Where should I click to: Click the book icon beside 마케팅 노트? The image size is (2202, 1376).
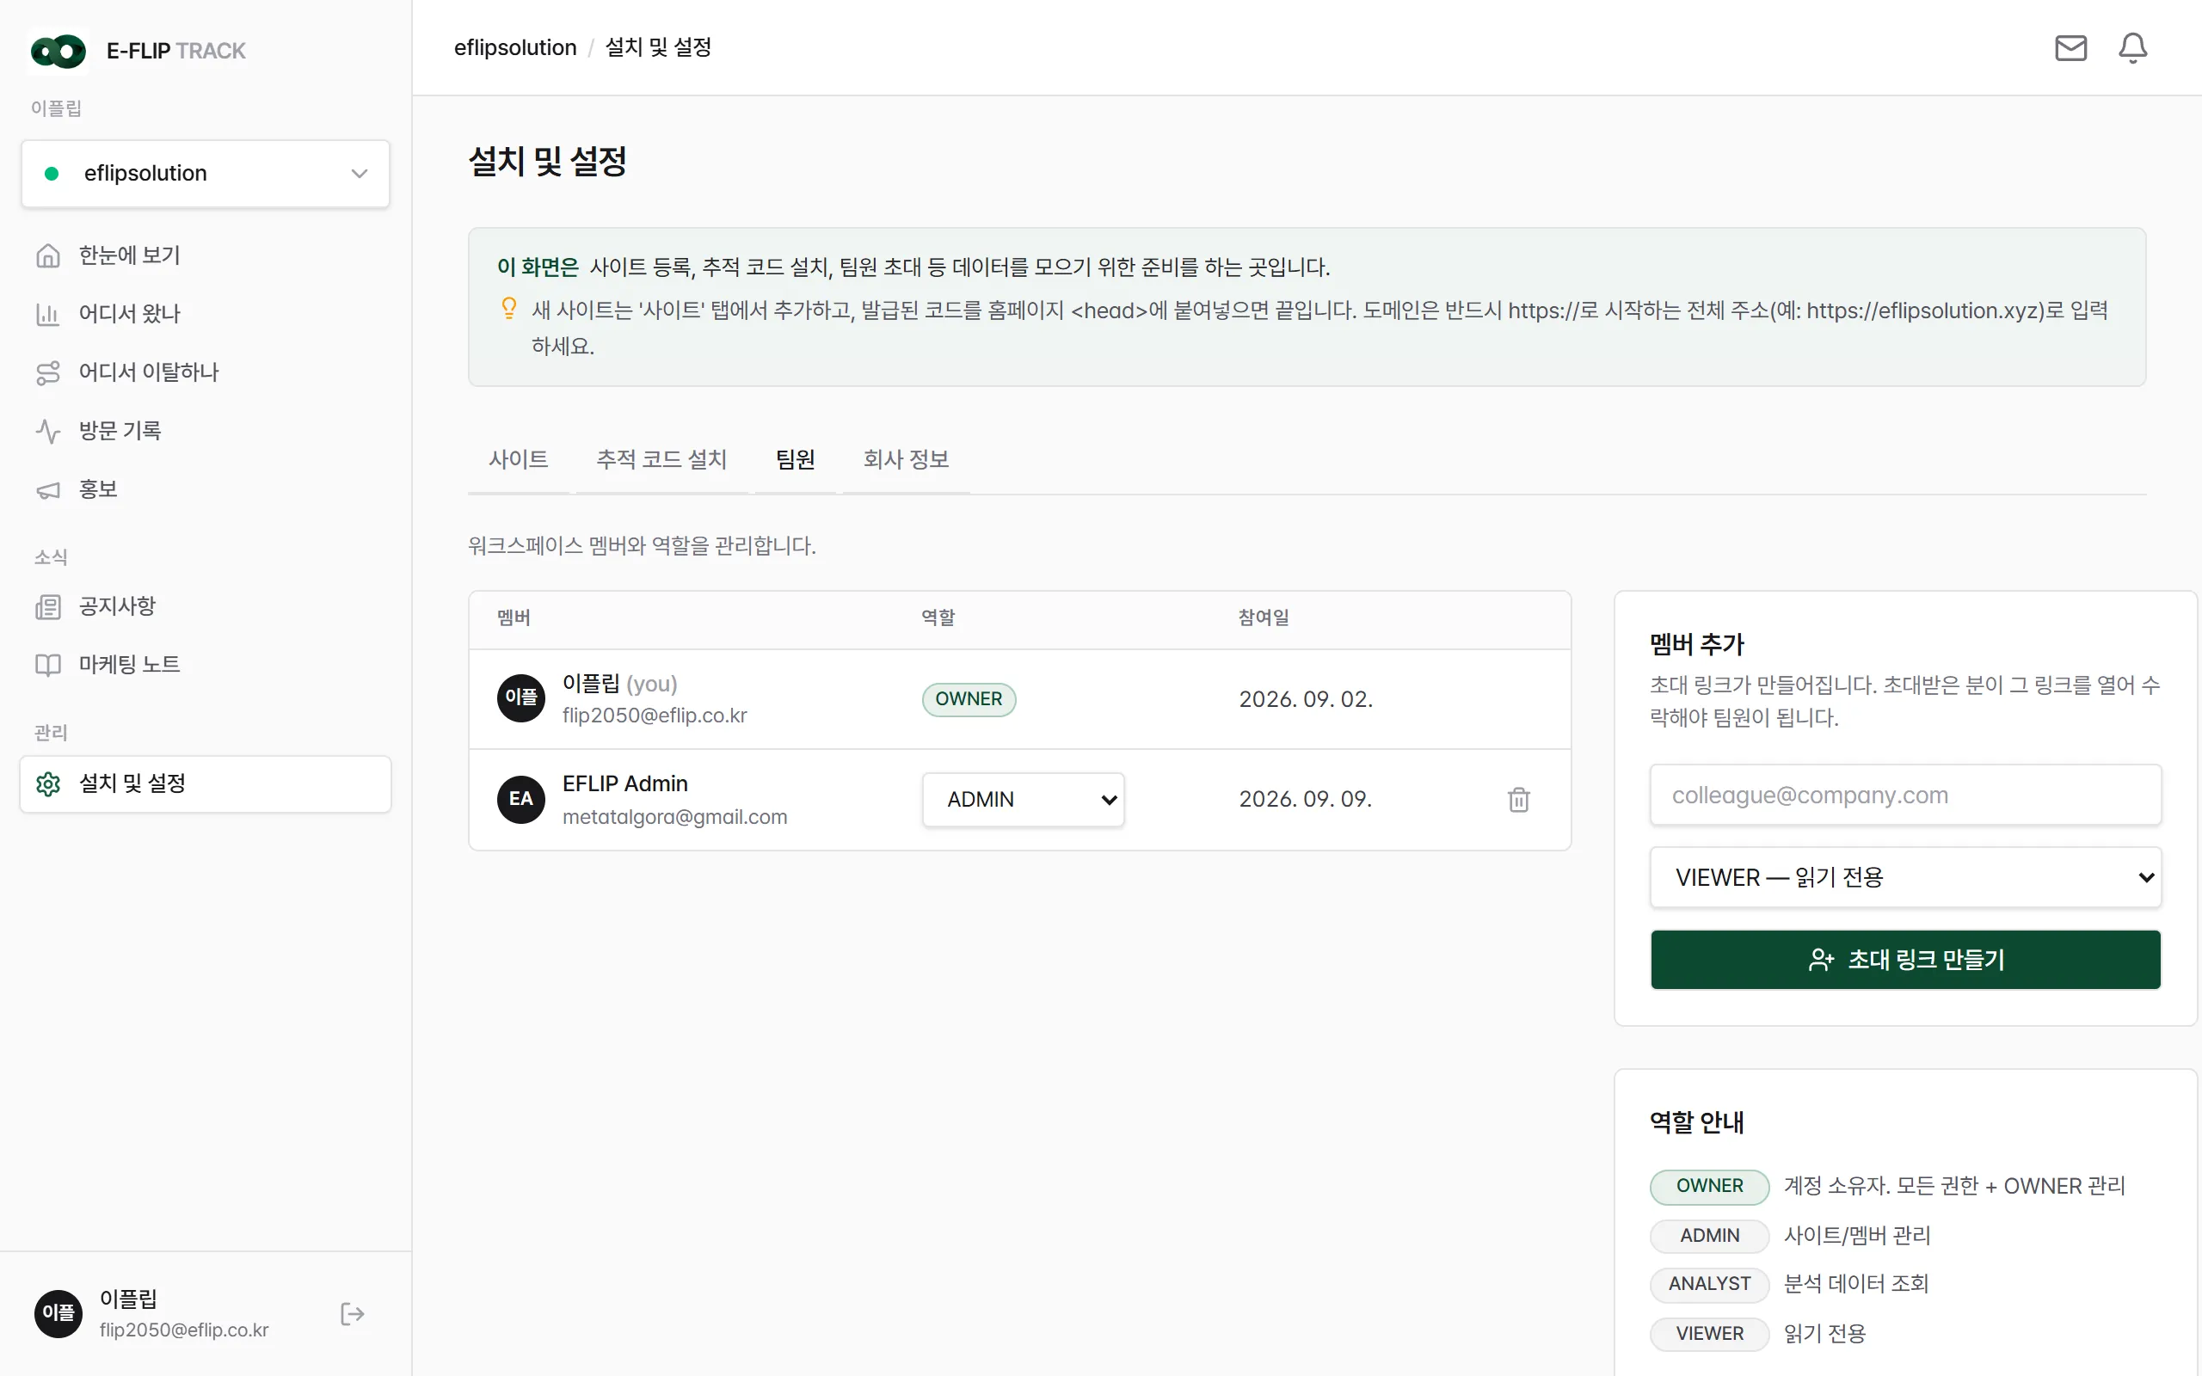pos(48,664)
